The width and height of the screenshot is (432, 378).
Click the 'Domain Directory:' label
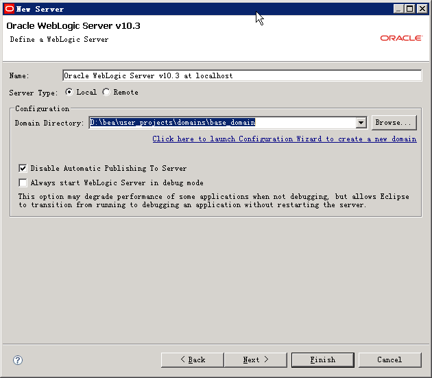(x=49, y=123)
